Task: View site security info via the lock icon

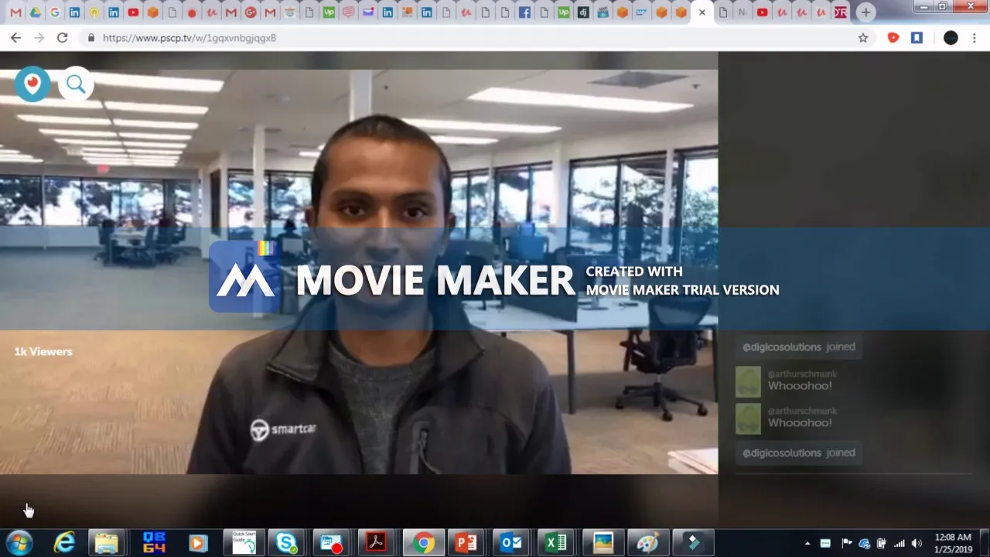Action: (x=91, y=37)
